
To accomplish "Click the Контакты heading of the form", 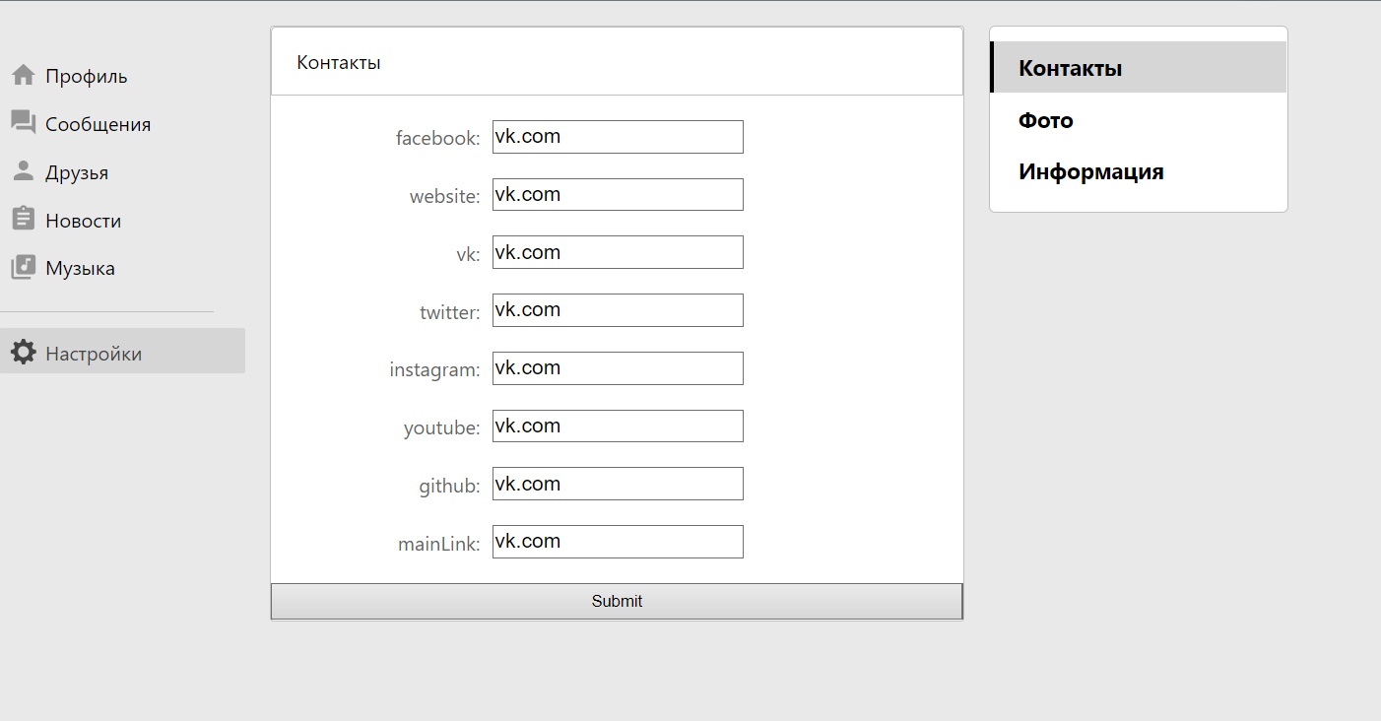I will [339, 62].
